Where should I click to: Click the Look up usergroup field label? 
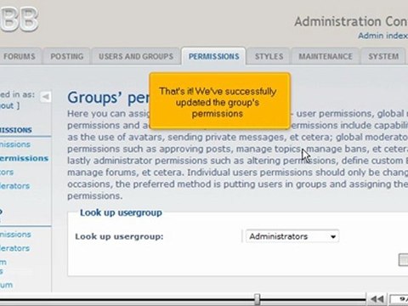(119, 236)
